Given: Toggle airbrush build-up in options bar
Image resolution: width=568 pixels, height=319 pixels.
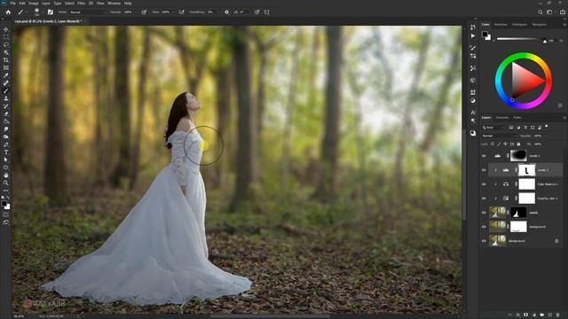Looking at the screenshot, I should tap(181, 12).
